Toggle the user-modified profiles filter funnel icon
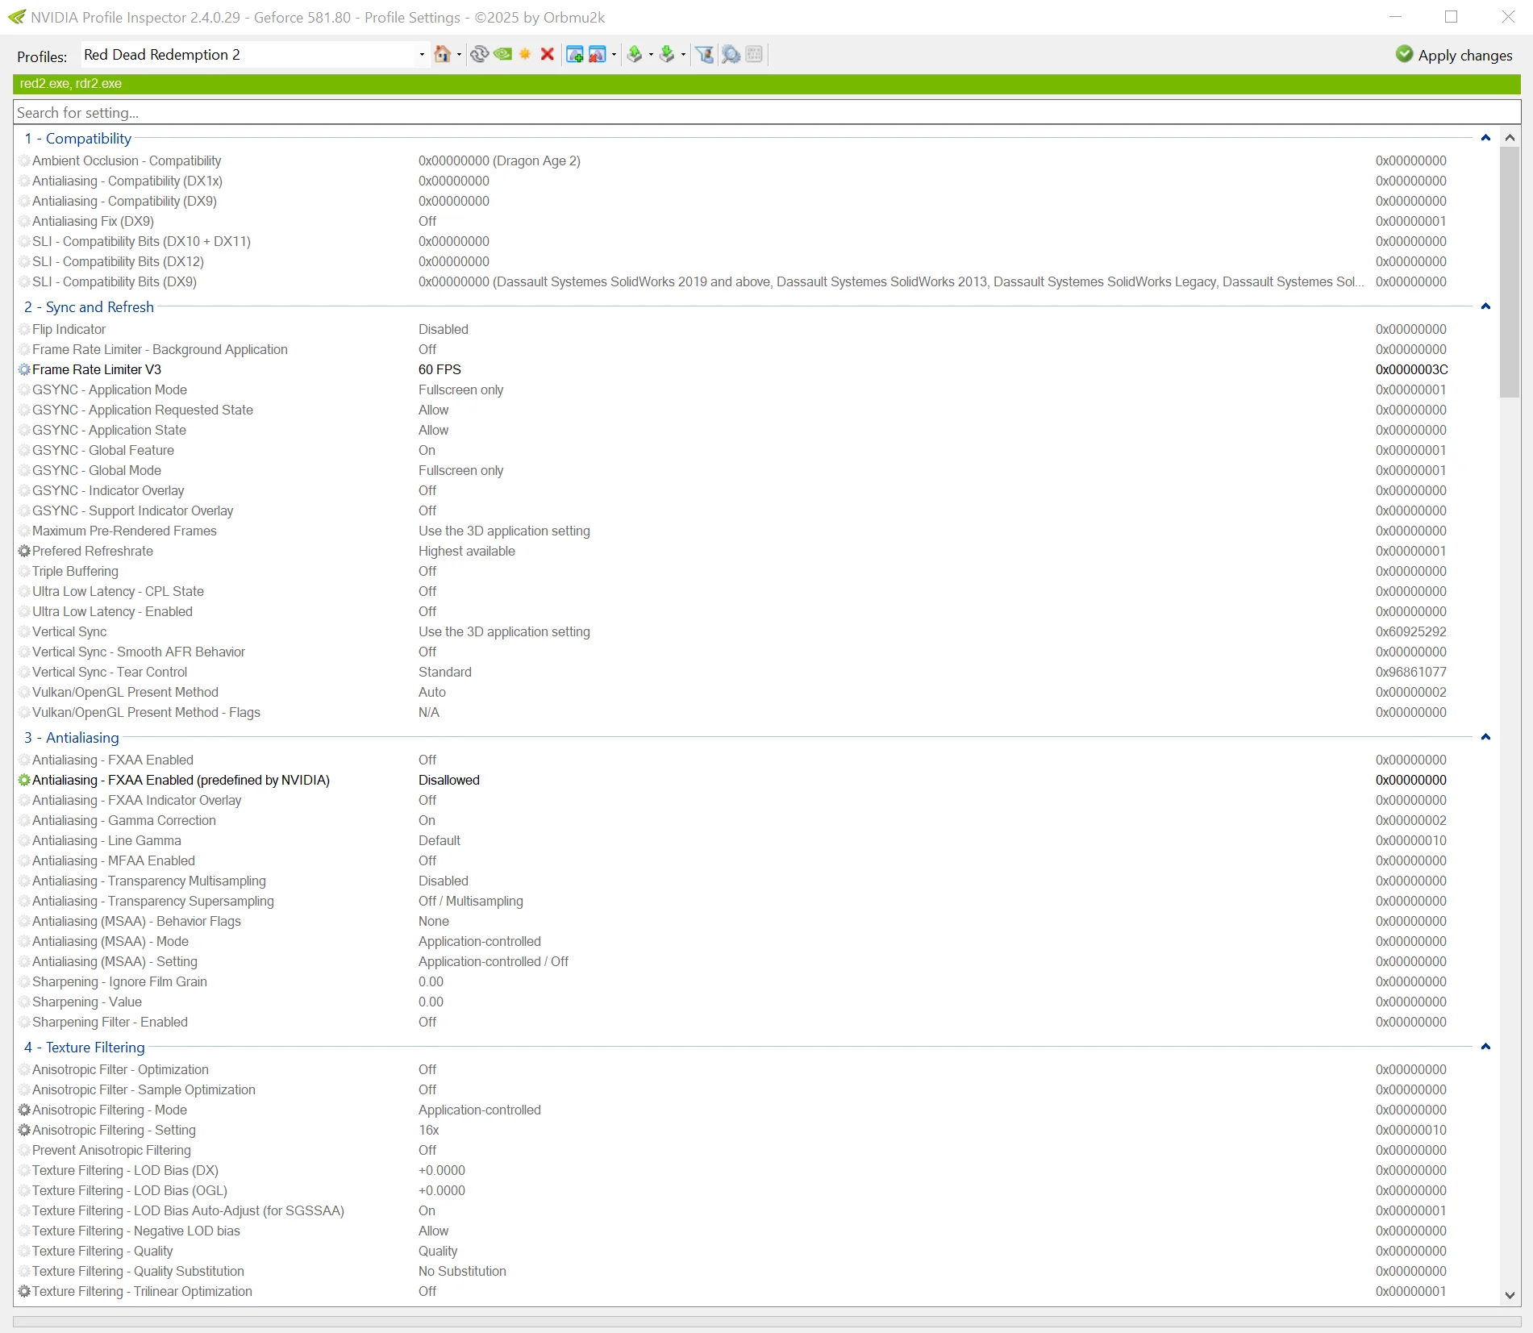 [x=705, y=54]
